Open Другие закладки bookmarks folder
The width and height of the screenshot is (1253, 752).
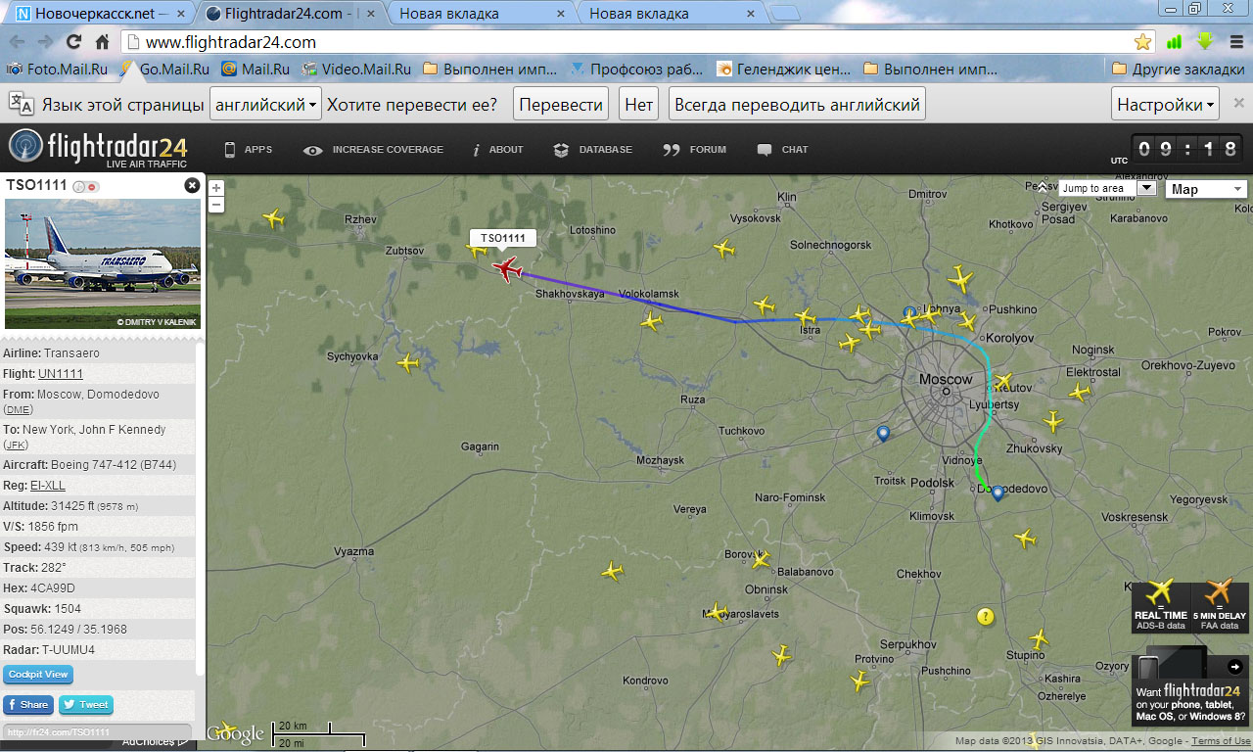pyautogui.click(x=1179, y=70)
